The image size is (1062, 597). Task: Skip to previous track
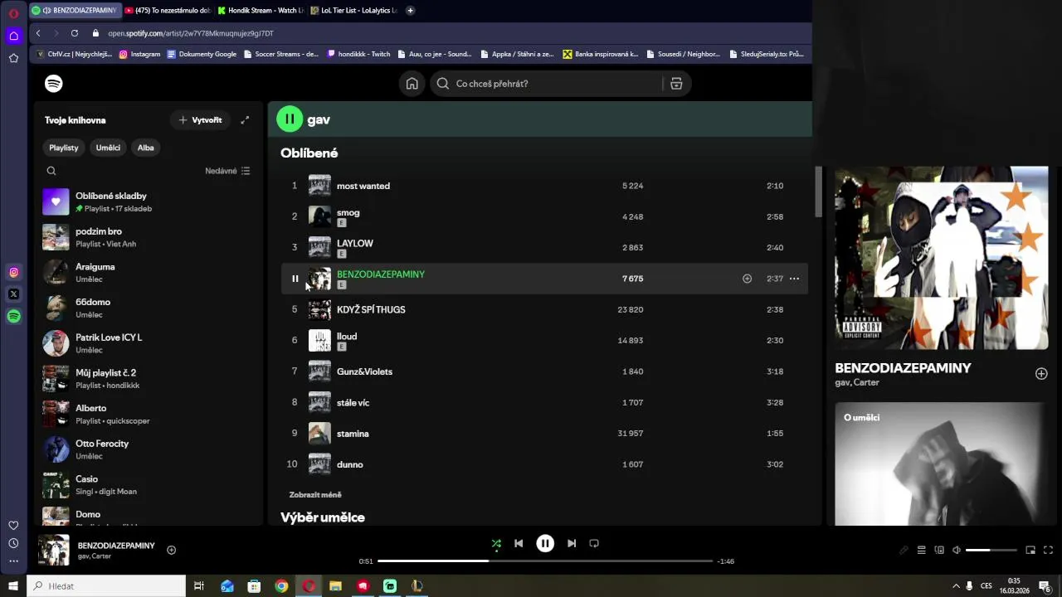[x=519, y=544]
